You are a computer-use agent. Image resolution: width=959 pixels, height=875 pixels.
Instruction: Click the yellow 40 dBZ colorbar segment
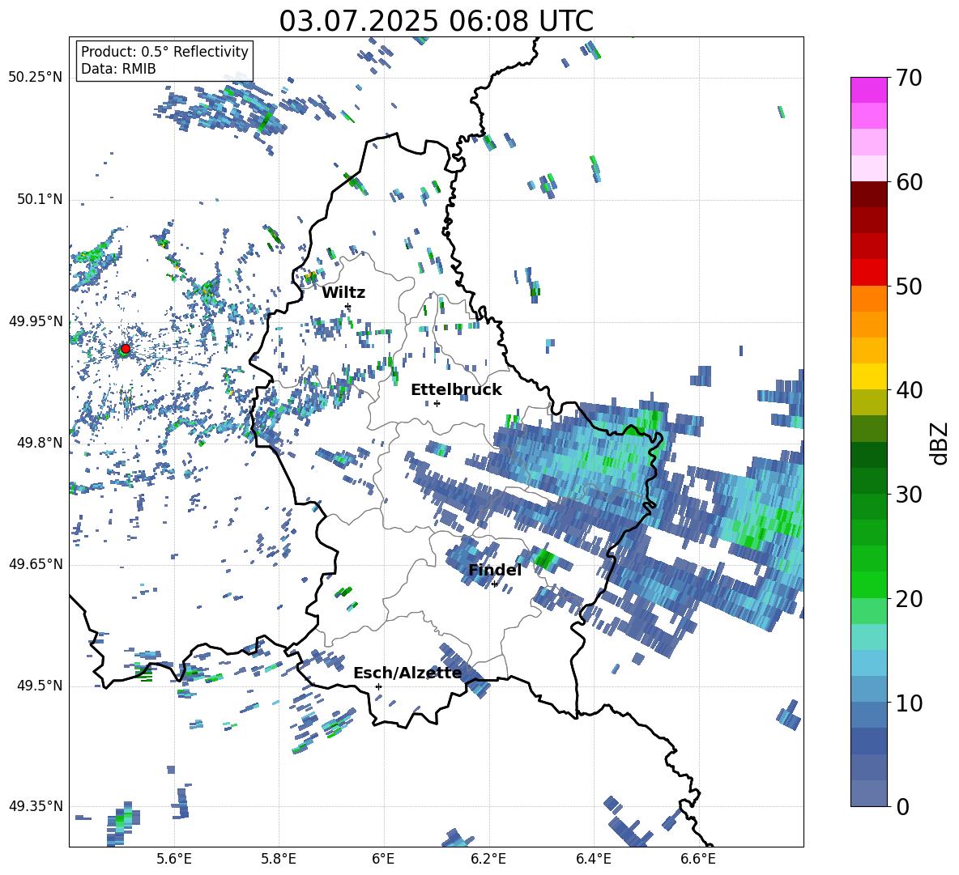(869, 376)
